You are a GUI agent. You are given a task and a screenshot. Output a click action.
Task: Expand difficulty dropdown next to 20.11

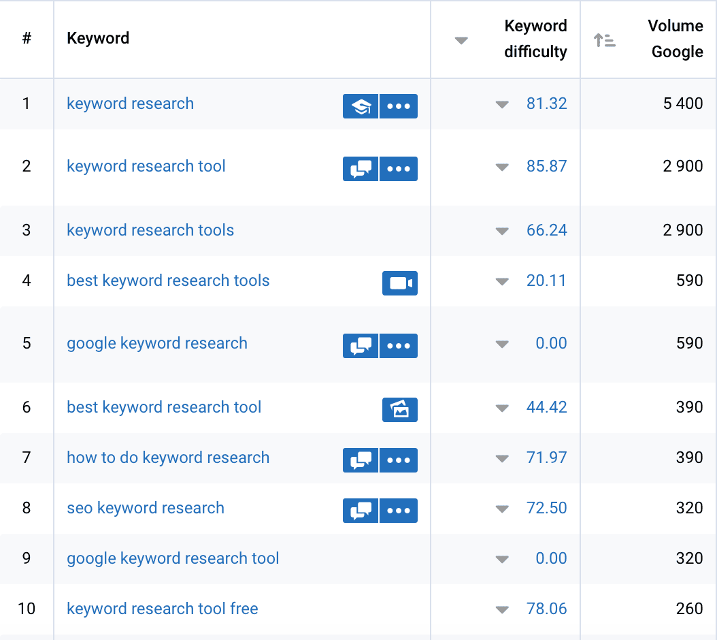click(x=502, y=281)
